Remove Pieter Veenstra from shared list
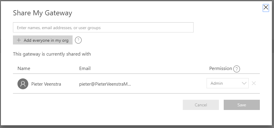The height and width of the screenshot is (128, 274). (x=254, y=83)
